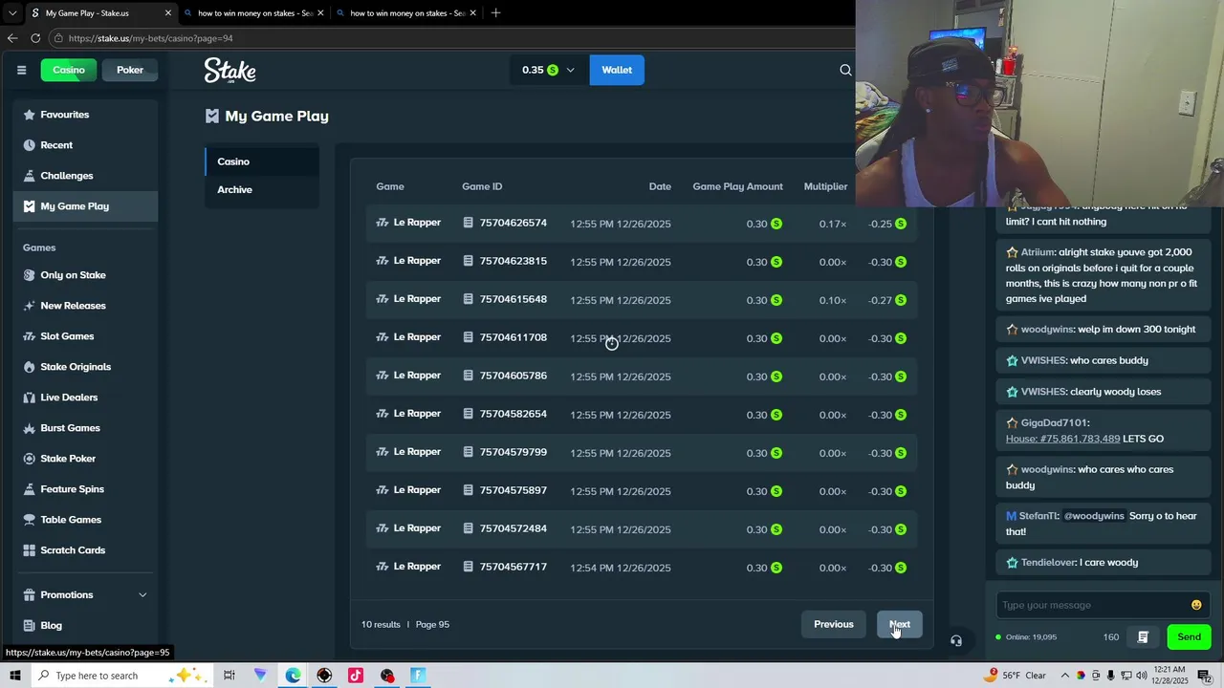Screen dimensions: 1224x688
Task: Open Only on Stake games
Action: [x=86, y=275]
